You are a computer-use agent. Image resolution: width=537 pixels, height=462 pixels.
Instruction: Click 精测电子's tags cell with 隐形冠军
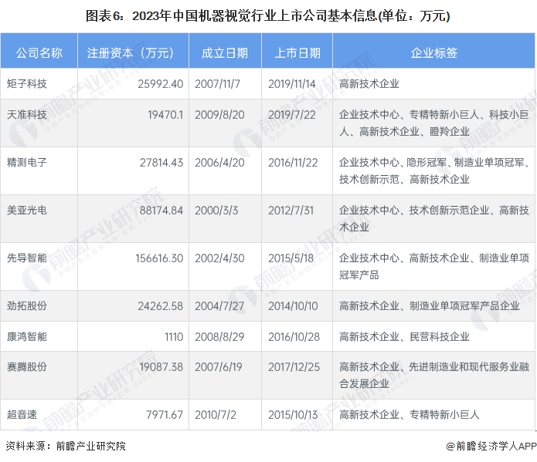tap(434, 170)
